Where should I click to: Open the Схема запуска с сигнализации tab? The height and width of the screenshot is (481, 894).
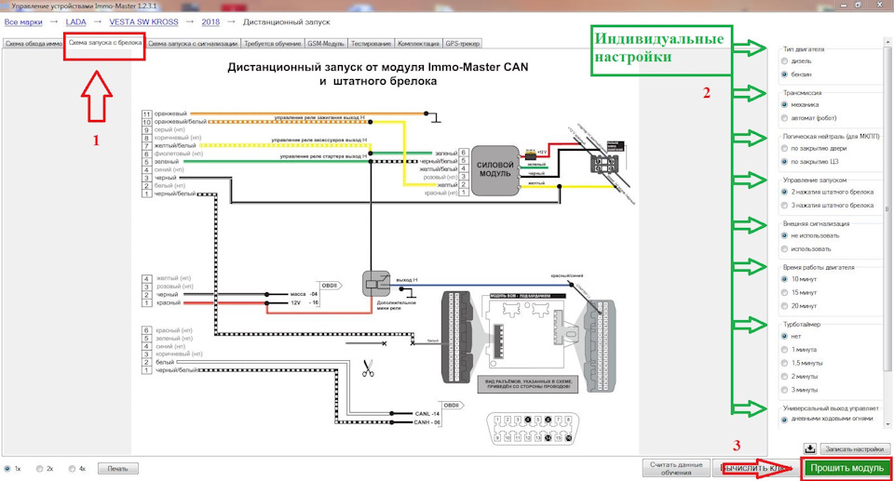[x=193, y=44]
